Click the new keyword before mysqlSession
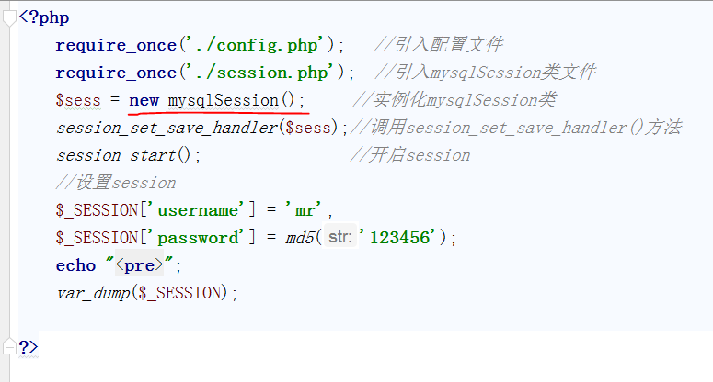713x382 pixels. pyautogui.click(x=144, y=100)
